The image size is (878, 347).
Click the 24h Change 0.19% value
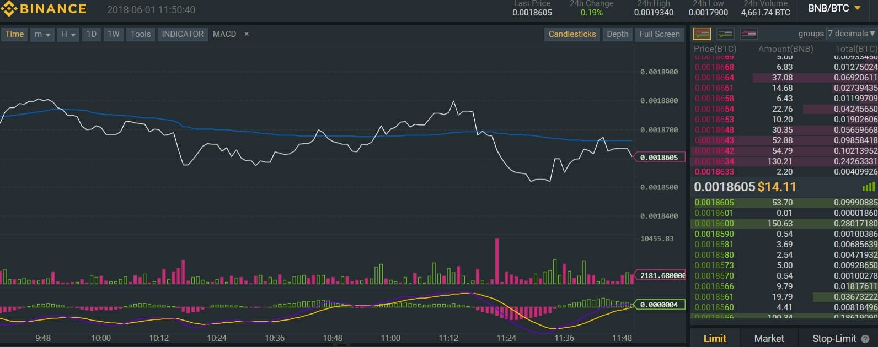click(x=591, y=13)
